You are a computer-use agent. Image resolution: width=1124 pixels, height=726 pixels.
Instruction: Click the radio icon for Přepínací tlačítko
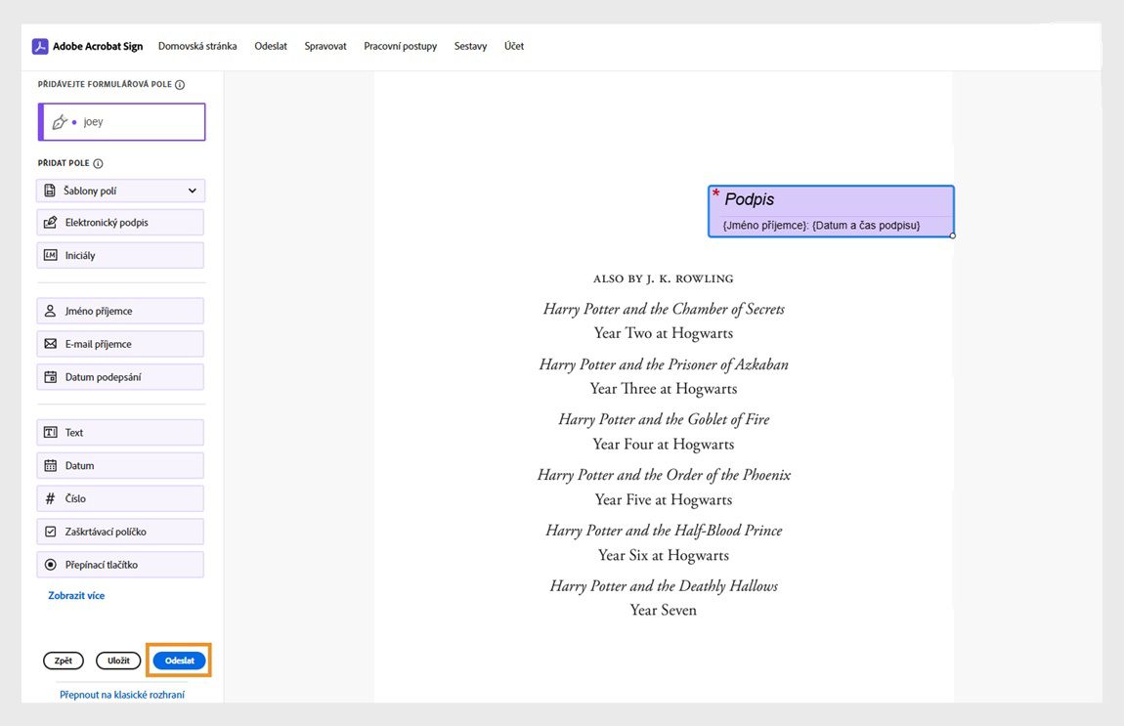pos(50,565)
